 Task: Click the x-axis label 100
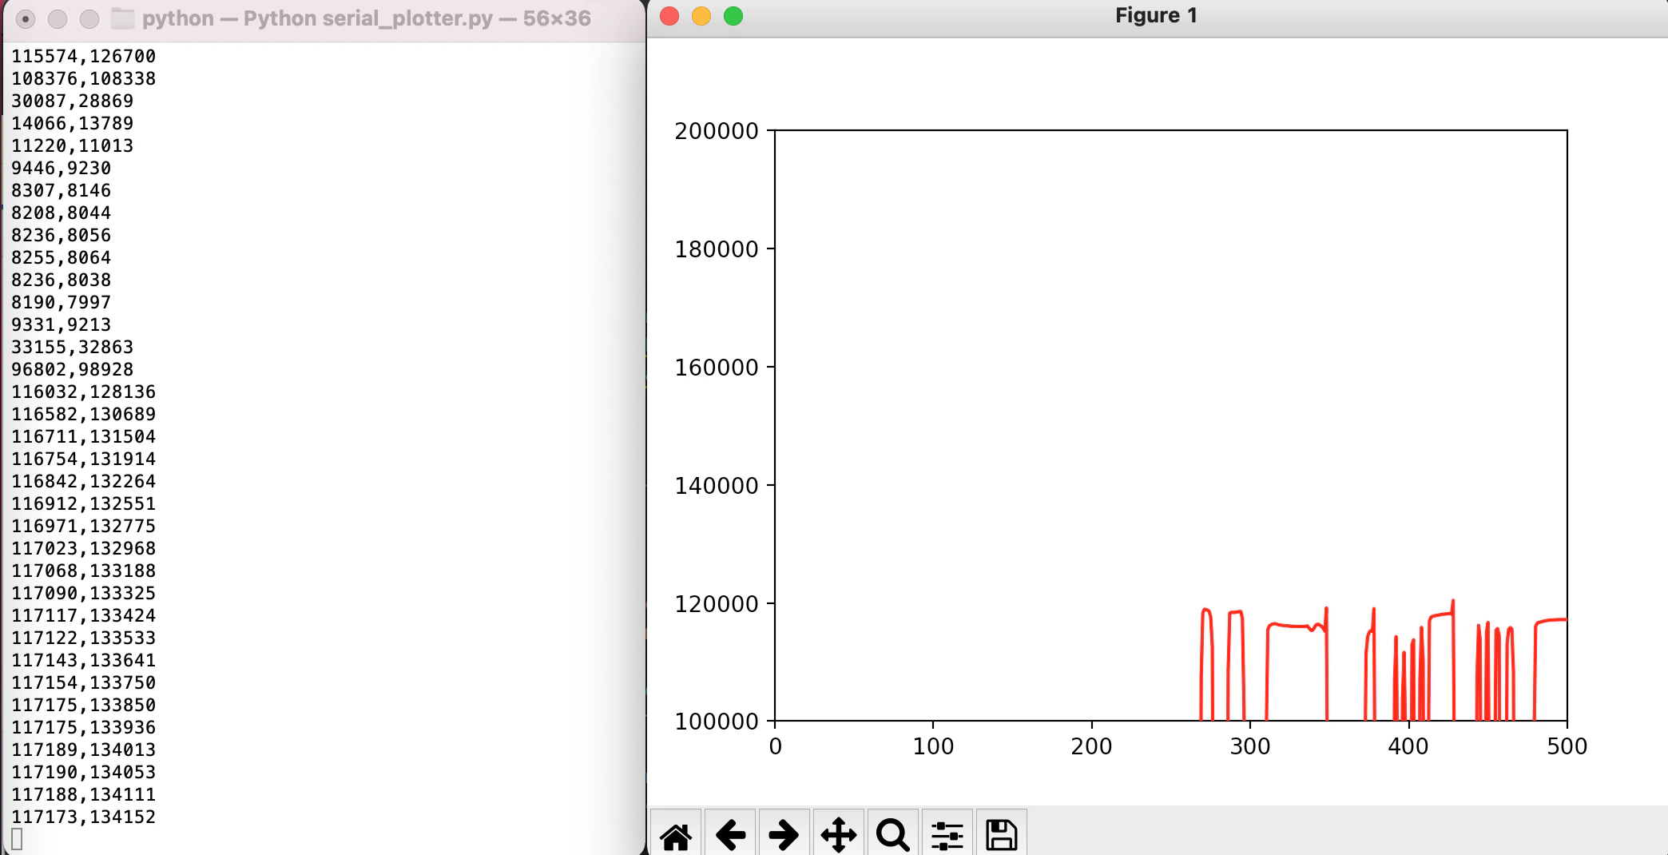coord(933,746)
